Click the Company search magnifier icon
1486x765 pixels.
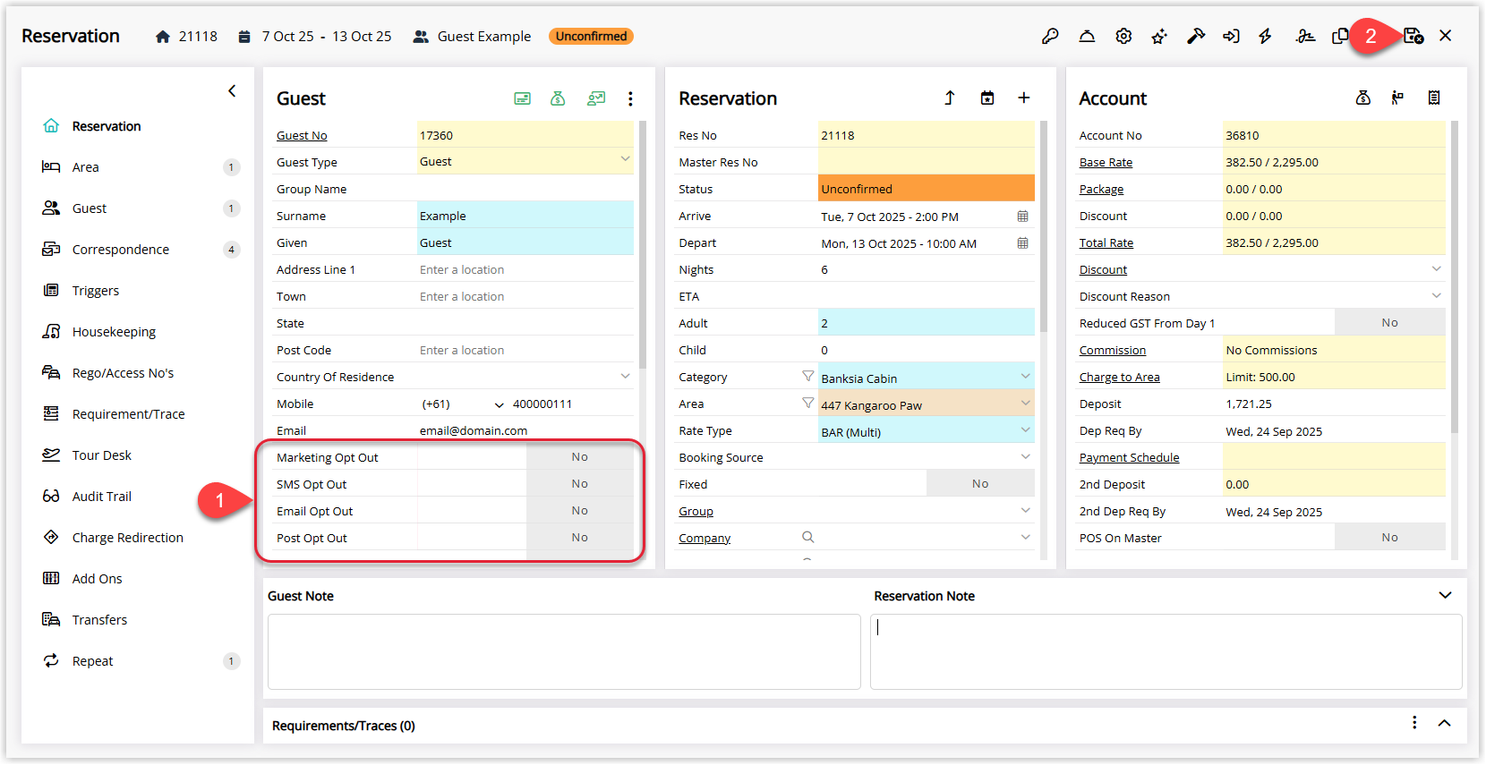point(808,537)
